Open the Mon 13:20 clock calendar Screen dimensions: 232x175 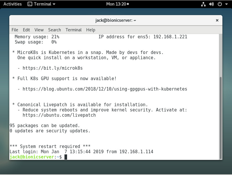click(118, 4)
